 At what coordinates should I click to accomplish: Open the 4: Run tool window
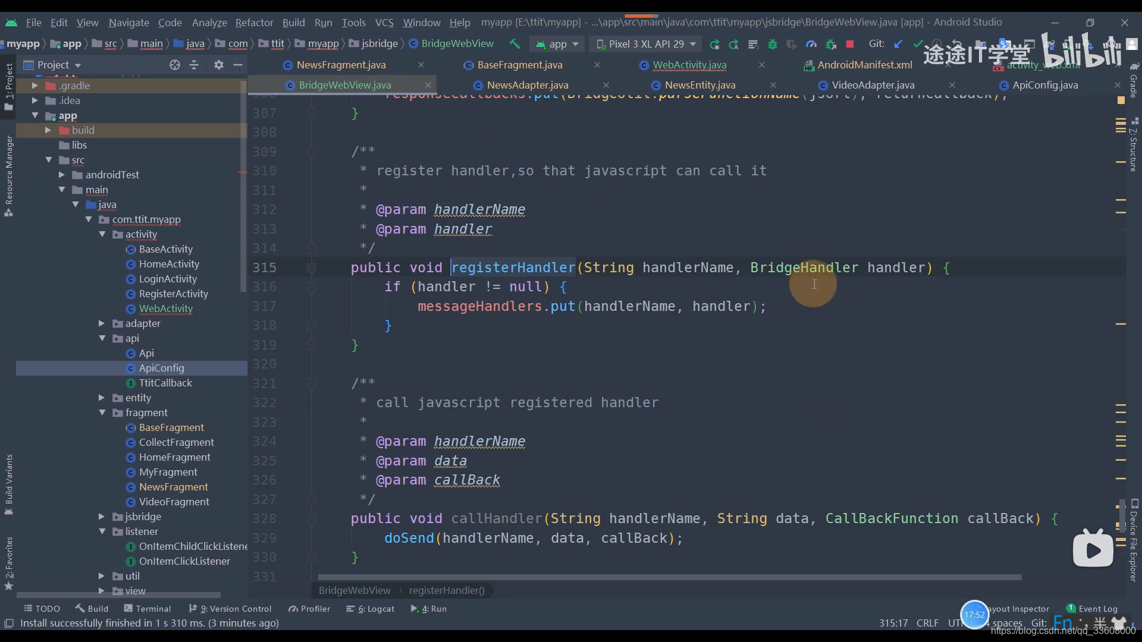(x=428, y=609)
